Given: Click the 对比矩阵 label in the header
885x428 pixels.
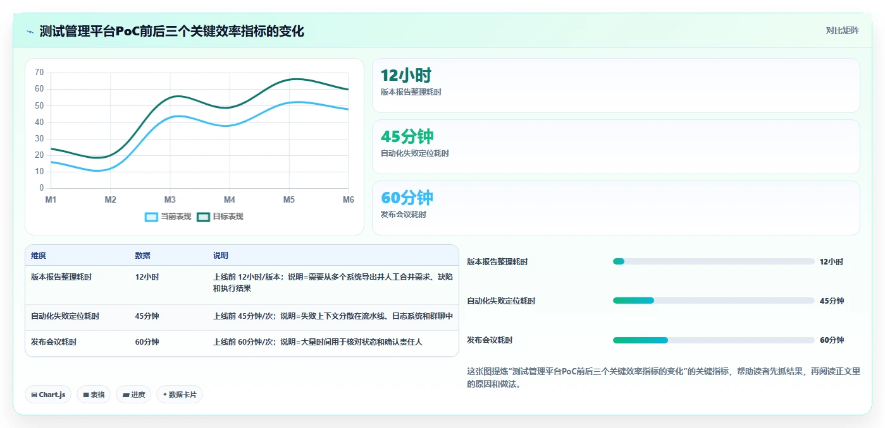Looking at the screenshot, I should [x=842, y=30].
